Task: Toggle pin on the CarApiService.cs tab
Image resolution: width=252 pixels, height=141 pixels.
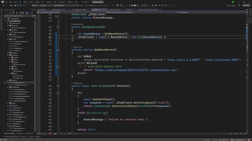Action: click(x=104, y=10)
